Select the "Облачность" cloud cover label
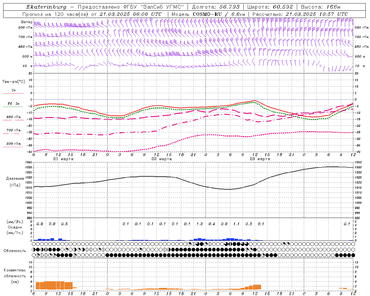This screenshot has width=370, height=296. [x=15, y=251]
